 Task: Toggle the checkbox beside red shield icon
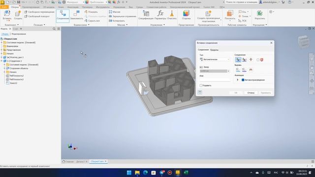click(x=258, y=60)
